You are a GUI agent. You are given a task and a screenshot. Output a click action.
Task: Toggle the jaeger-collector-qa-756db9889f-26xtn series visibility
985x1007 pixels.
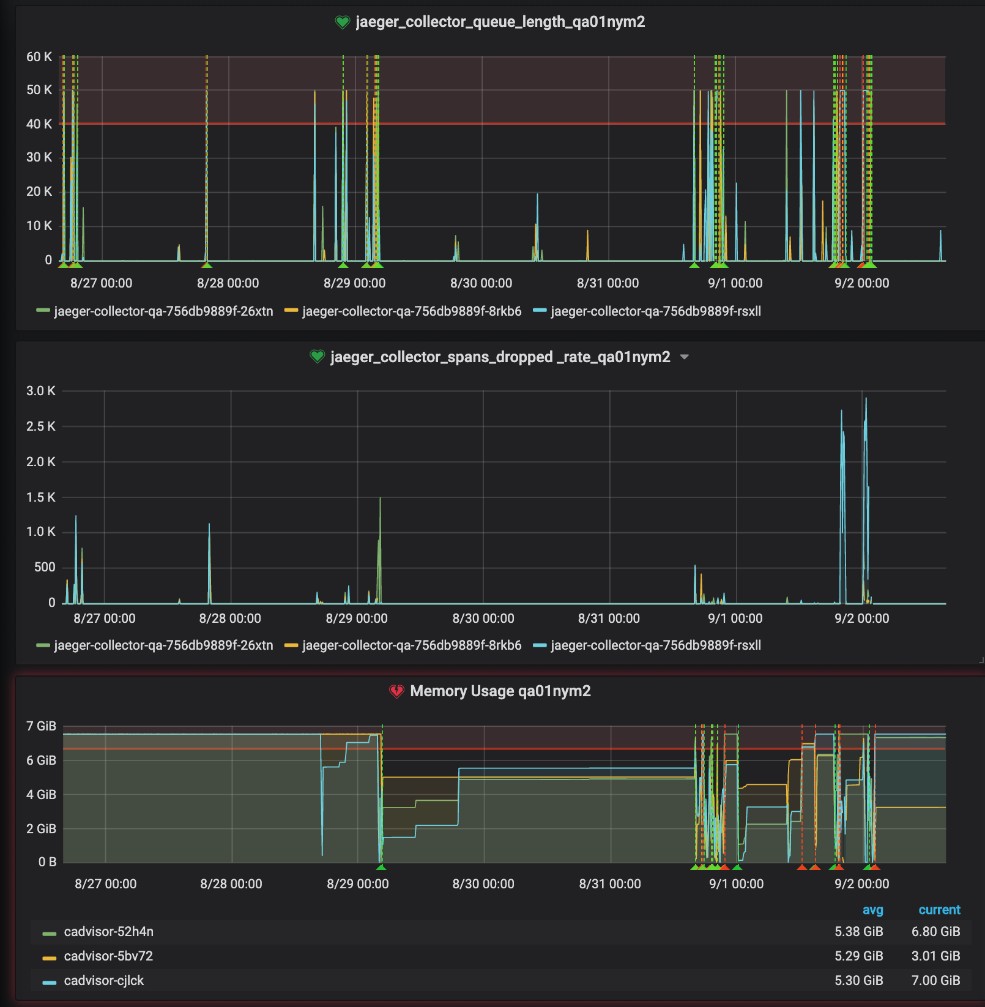(163, 311)
